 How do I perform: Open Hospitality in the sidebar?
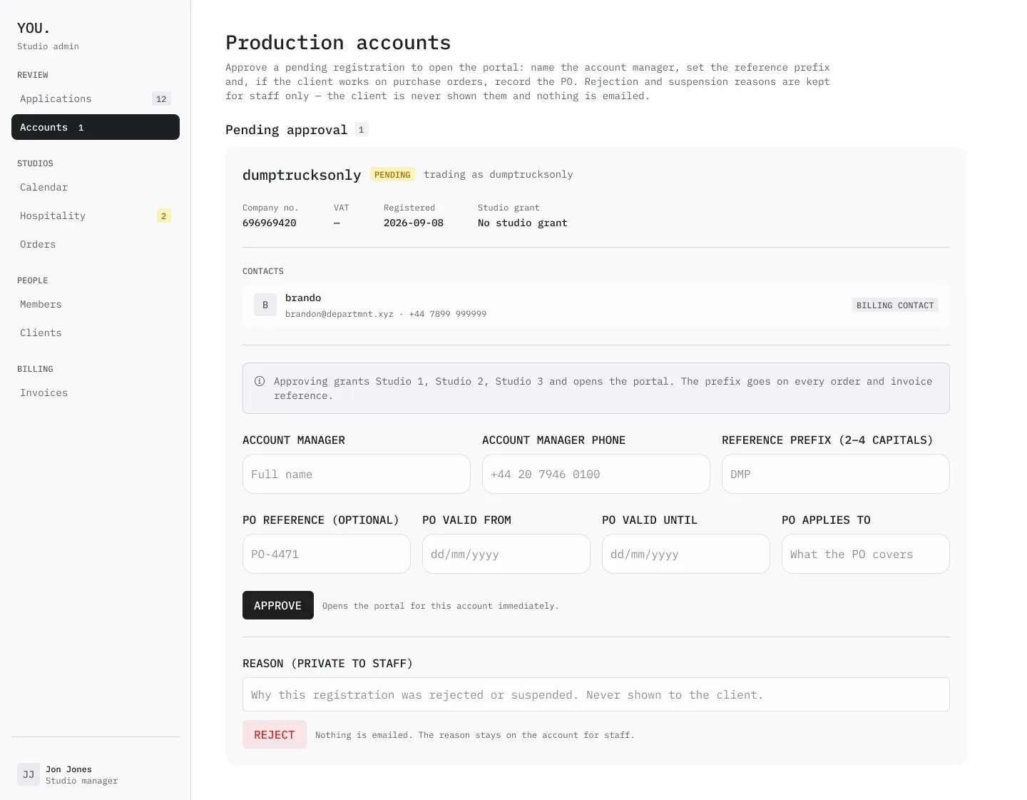(96, 216)
